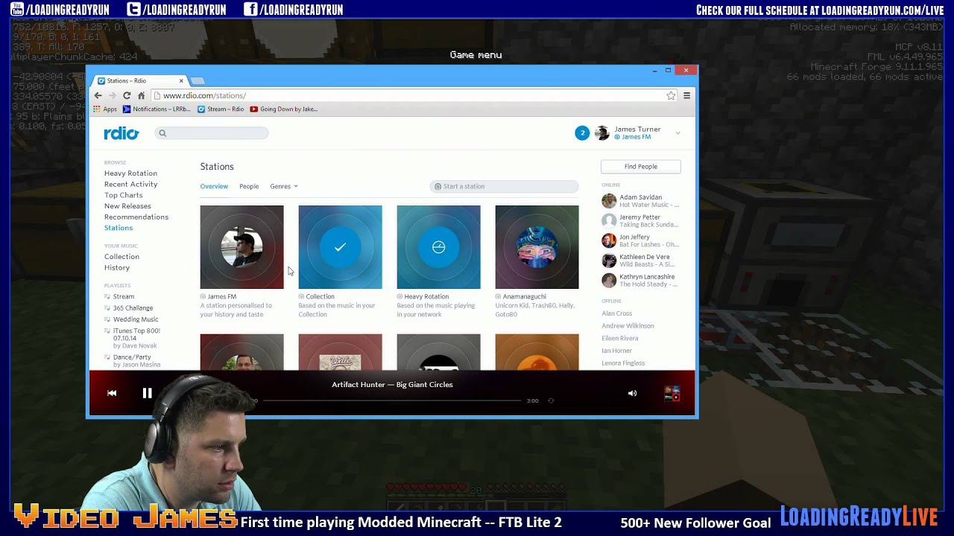Open the Wedding Music playlist
Image resolution: width=954 pixels, height=536 pixels.
[136, 319]
